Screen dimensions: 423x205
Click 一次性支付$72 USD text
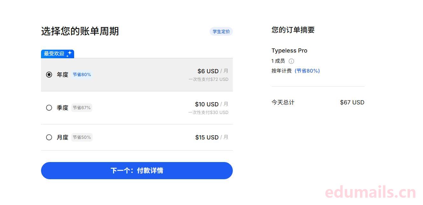pyautogui.click(x=208, y=79)
